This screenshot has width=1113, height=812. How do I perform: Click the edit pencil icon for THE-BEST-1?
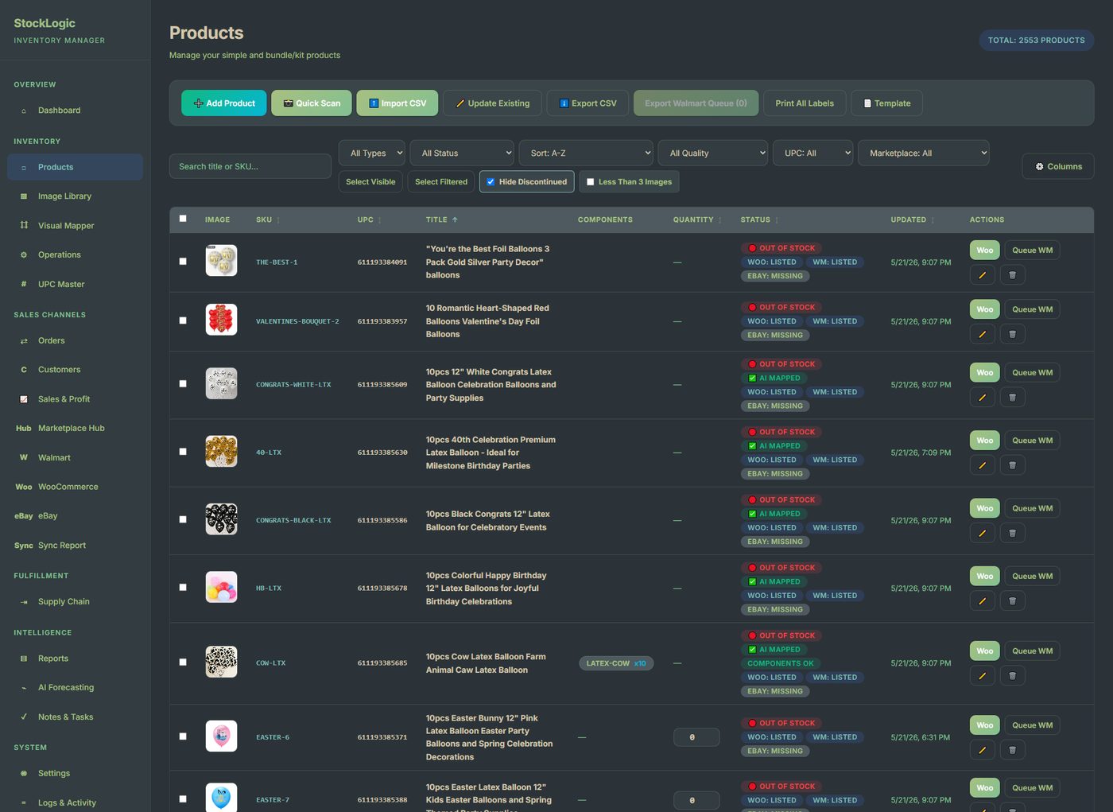[982, 275]
